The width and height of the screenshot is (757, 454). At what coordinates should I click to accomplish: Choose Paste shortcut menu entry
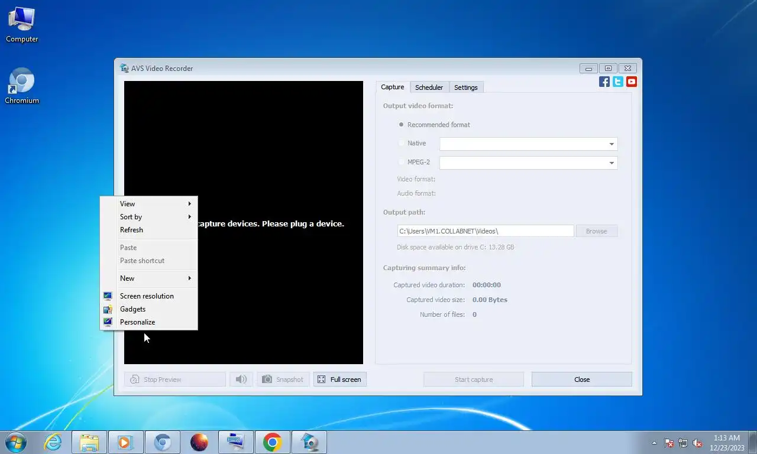click(x=148, y=261)
